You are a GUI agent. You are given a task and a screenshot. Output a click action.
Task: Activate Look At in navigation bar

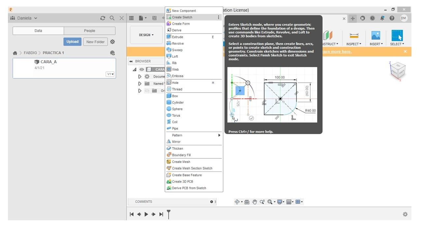247,202
